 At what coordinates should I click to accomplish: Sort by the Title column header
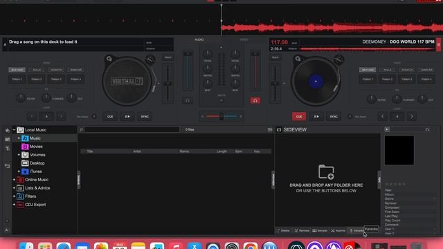[x=90, y=151]
